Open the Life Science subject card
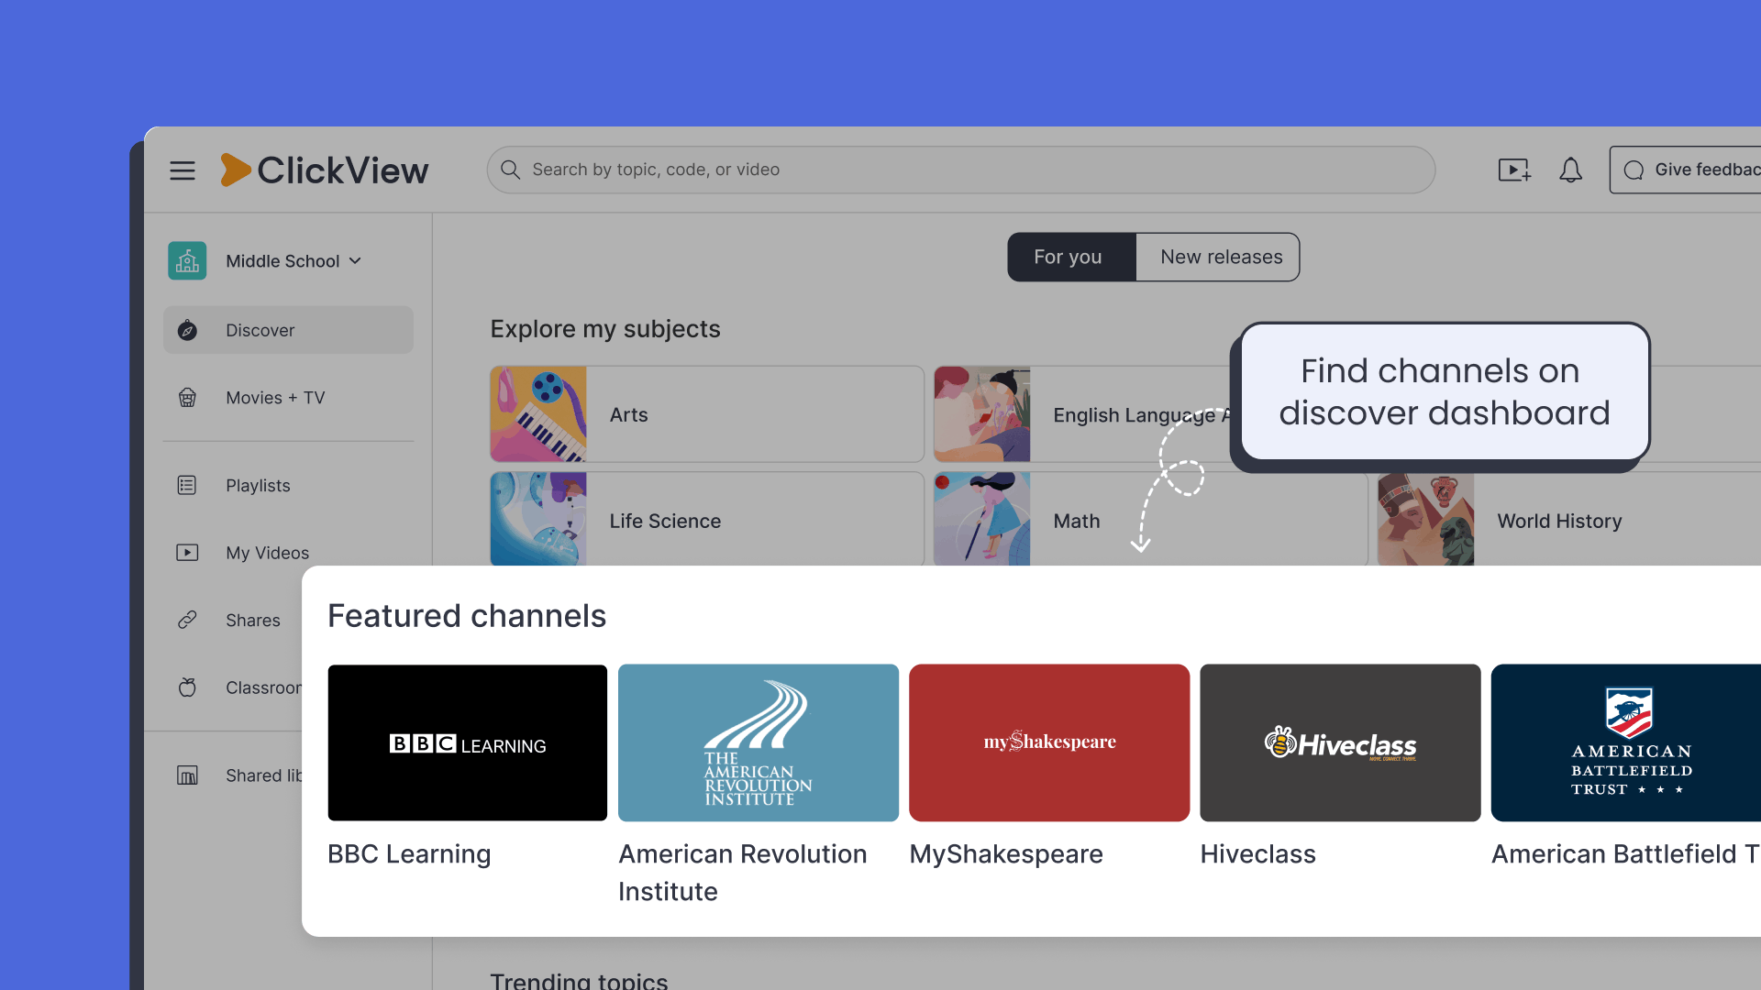1761x990 pixels. tap(707, 520)
